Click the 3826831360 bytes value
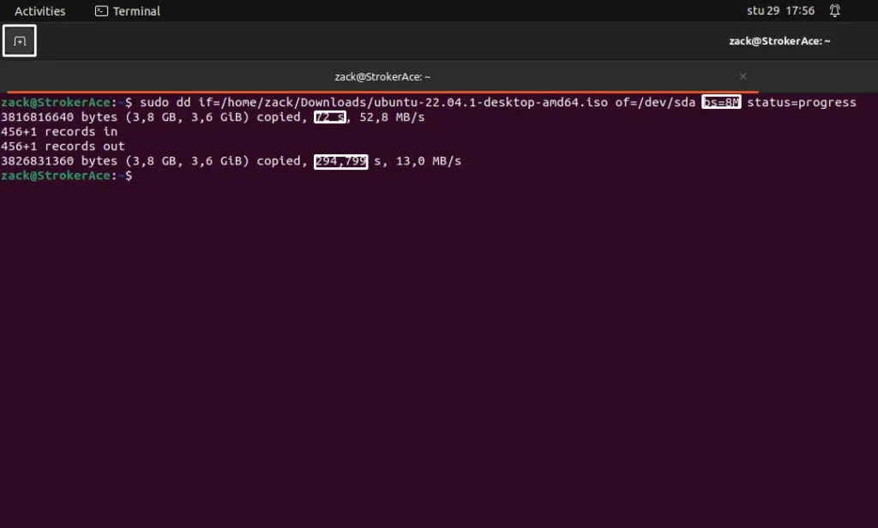The height and width of the screenshot is (528, 878). point(59,160)
